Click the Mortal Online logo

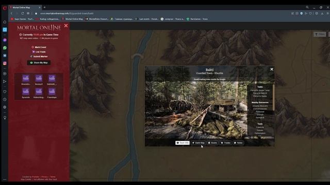point(39,28)
